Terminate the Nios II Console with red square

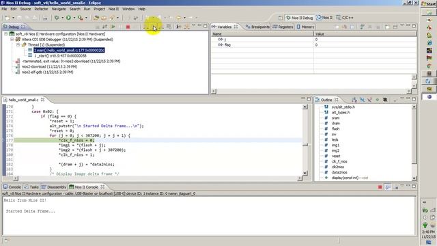(380, 187)
